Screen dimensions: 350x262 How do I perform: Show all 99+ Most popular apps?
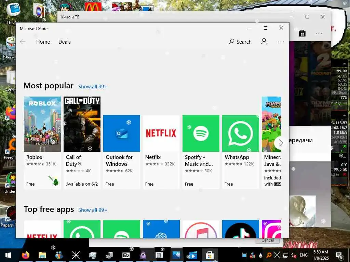[x=93, y=87]
